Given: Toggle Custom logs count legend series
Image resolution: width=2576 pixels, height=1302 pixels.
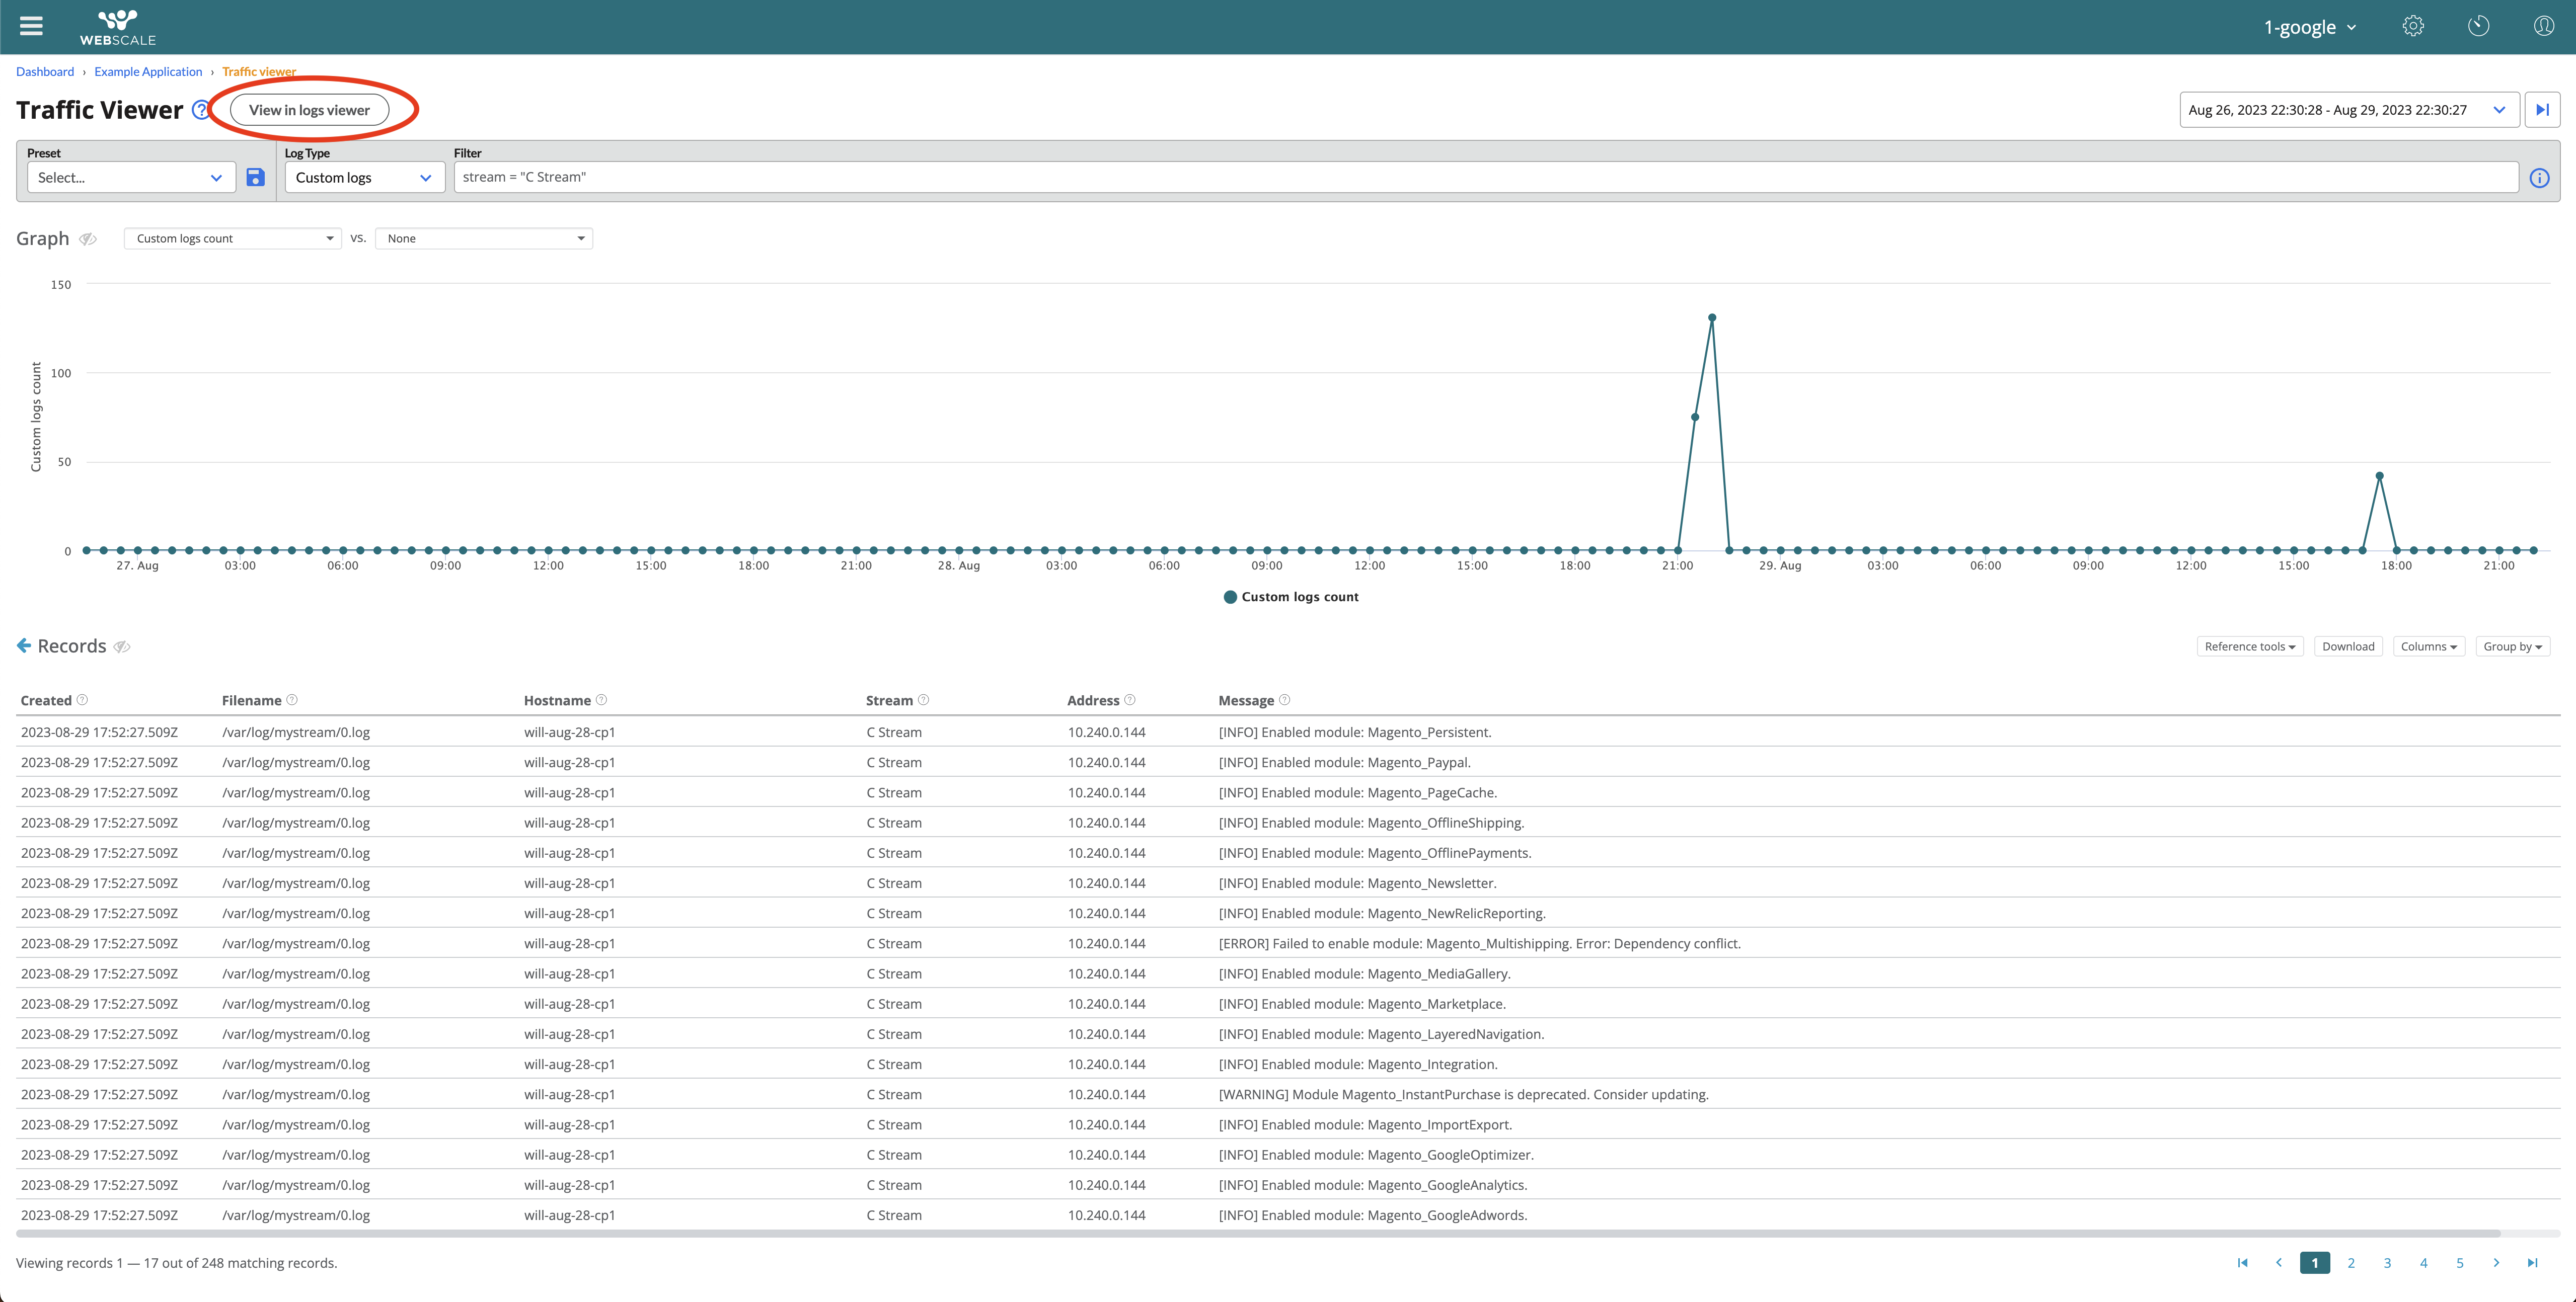Looking at the screenshot, I should click(1291, 597).
